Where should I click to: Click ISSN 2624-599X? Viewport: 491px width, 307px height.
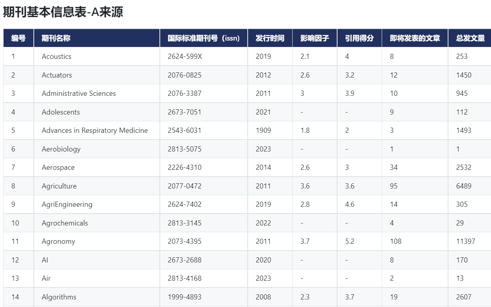(x=185, y=56)
